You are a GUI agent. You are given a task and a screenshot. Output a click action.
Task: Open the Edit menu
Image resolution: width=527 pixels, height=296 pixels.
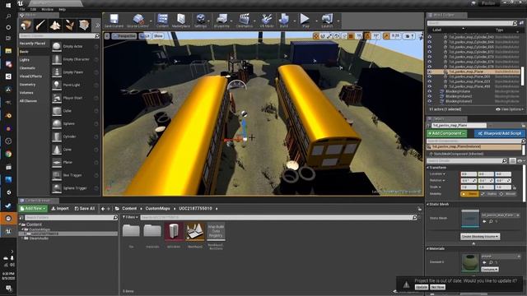tap(33, 9)
